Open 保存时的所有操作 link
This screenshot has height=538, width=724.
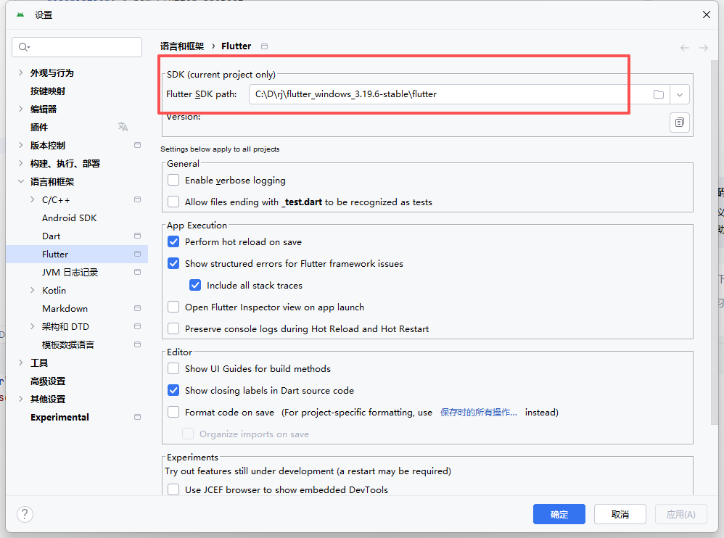click(x=478, y=412)
